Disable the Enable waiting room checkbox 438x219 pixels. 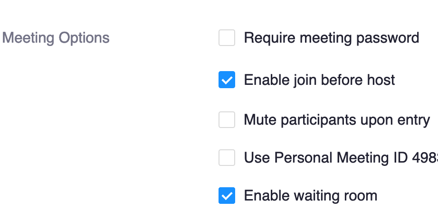[x=227, y=195]
